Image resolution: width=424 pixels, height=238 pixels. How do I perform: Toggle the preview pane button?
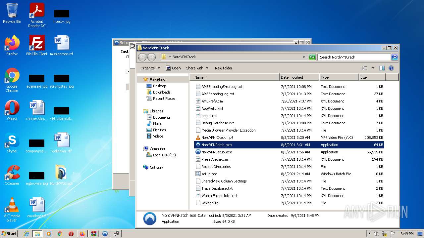382,68
